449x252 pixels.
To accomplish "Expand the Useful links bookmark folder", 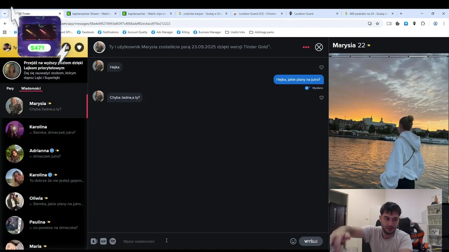I will [235, 32].
